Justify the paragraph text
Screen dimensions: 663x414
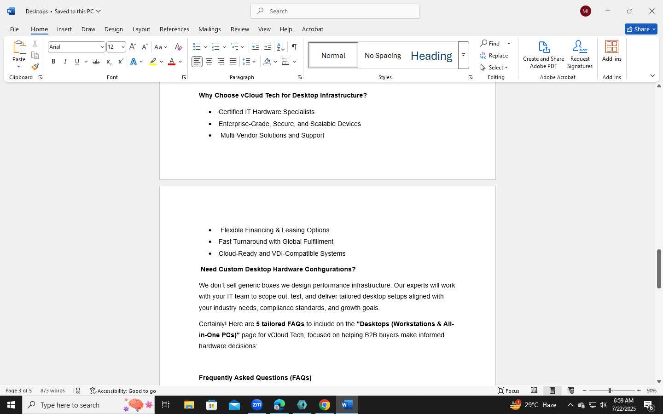[233, 62]
